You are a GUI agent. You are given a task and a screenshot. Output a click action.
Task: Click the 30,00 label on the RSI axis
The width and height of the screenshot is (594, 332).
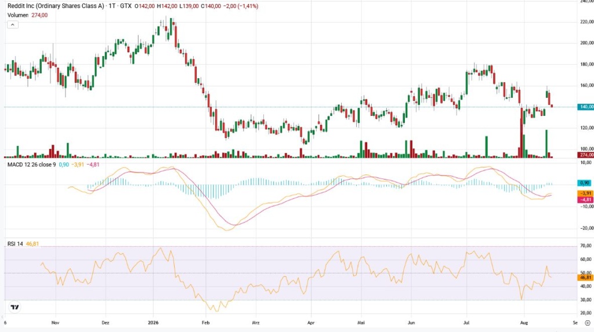click(x=586, y=300)
